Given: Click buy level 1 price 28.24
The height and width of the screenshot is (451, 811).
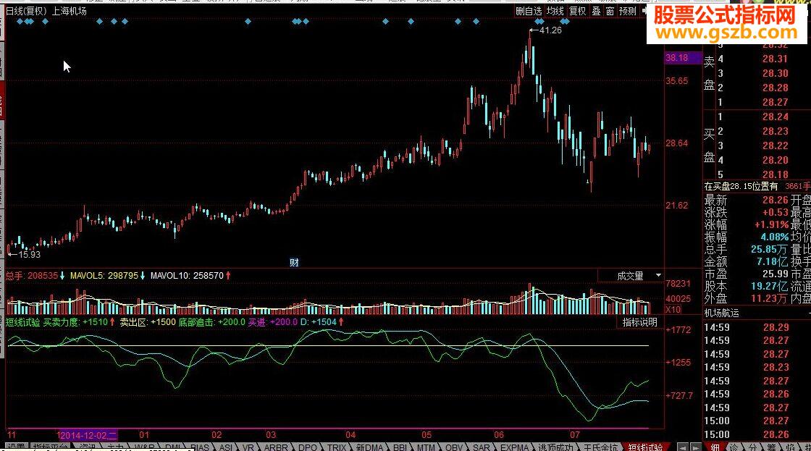Looking at the screenshot, I should pyautogui.click(x=776, y=117).
